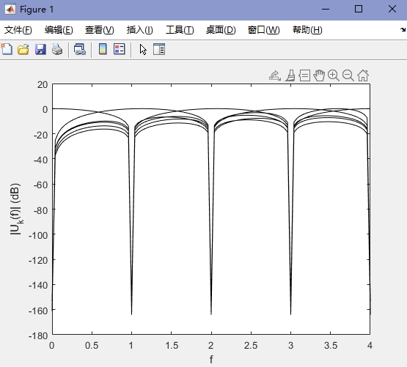Screen dimensions: 407x367
Task: Click the Export axes icon above plot
Action: pyautogui.click(x=275, y=75)
